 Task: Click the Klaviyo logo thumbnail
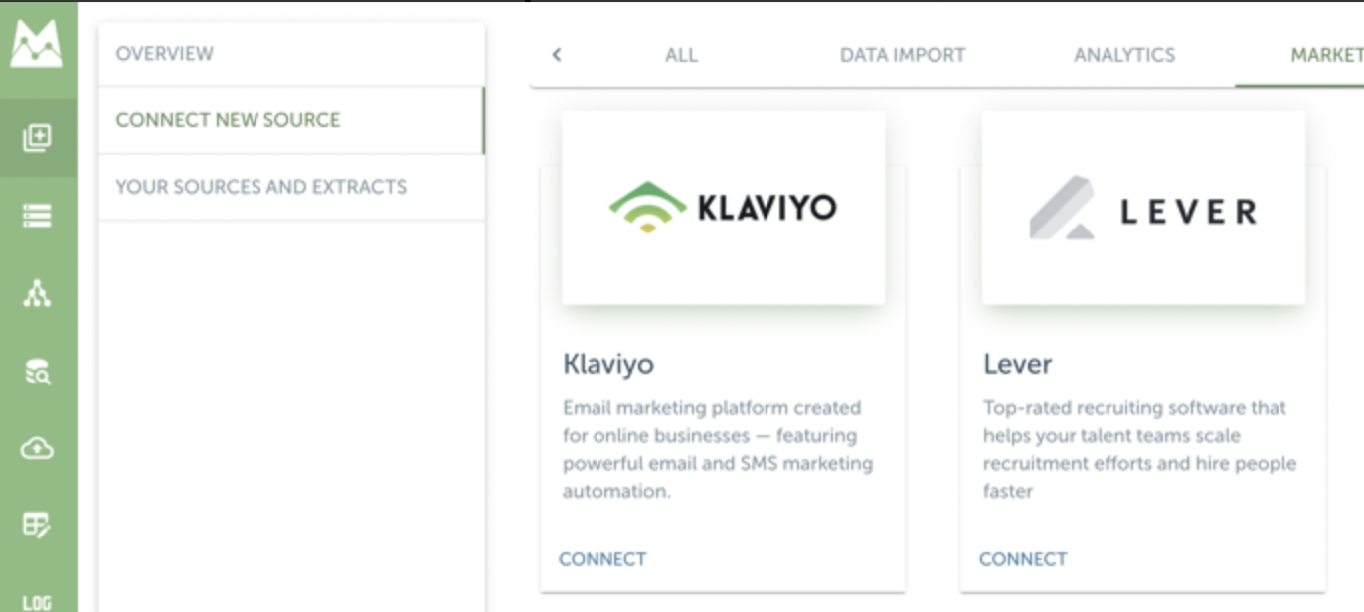pos(724,208)
